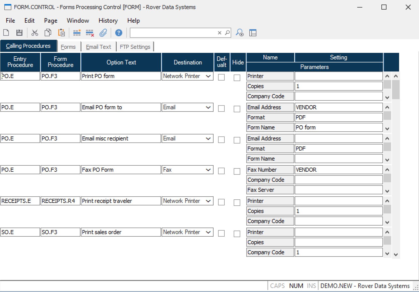Enable Hide checkbox for Email PO form to
The width and height of the screenshot is (419, 292).
point(237,109)
